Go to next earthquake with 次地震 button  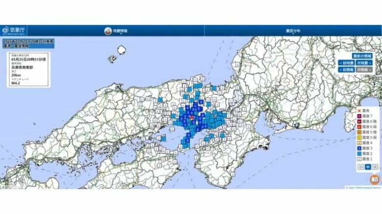coord(364,63)
